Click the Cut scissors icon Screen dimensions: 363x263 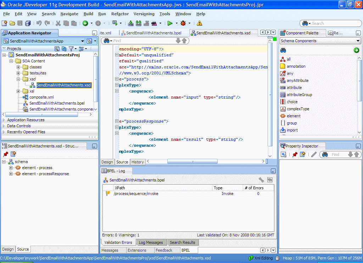click(58, 23)
